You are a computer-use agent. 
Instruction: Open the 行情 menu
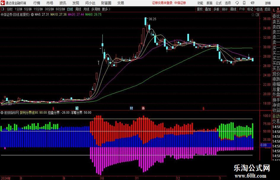coord(37,3)
